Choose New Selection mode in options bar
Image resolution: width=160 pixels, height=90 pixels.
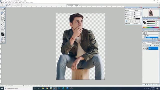tap(6, 5)
